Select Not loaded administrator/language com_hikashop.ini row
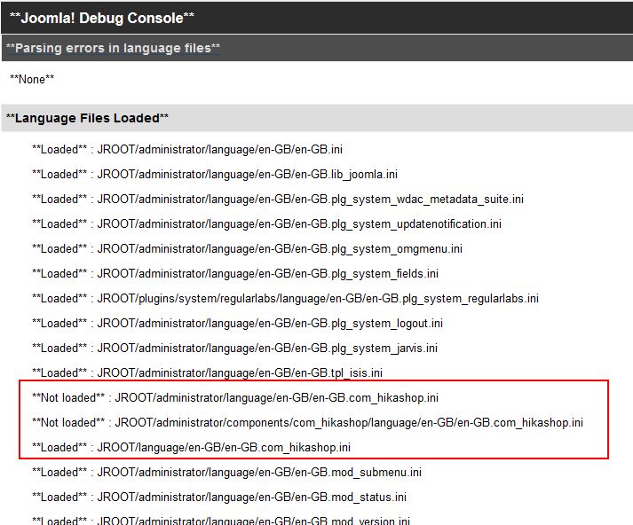Viewport: 633px width, 525px height. tap(235, 398)
